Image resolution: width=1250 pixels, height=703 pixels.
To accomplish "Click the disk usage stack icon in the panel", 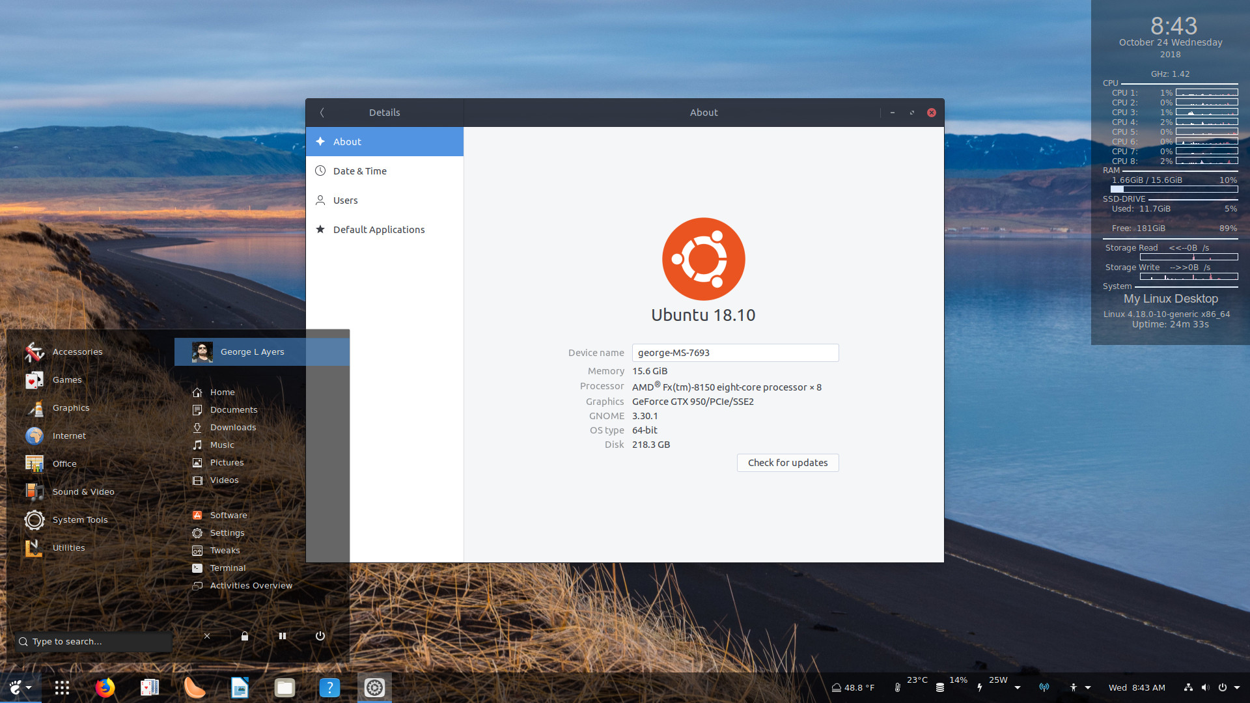I will click(x=940, y=688).
